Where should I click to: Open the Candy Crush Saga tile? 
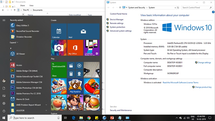coord(92,86)
